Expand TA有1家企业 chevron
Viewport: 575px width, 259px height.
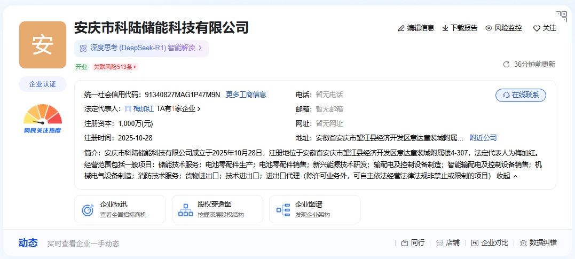[x=199, y=109]
